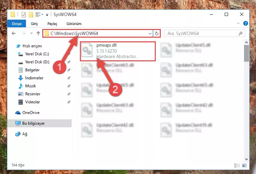Select the pmxapi.dll file
256x174 pixels.
coord(118,51)
